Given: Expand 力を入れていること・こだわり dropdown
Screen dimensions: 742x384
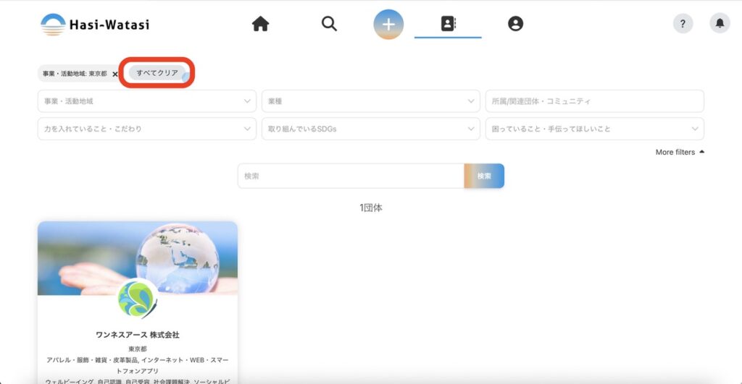Looking at the screenshot, I should (146, 129).
